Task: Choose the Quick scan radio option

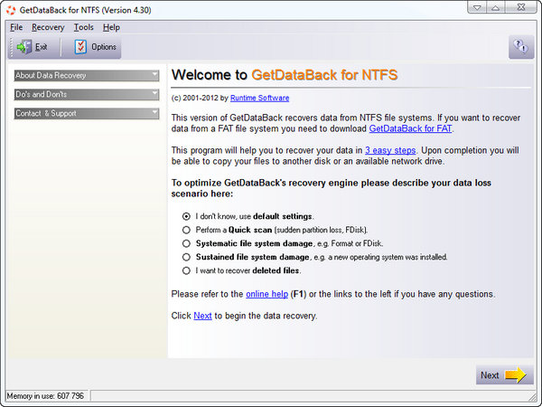Action: point(186,231)
